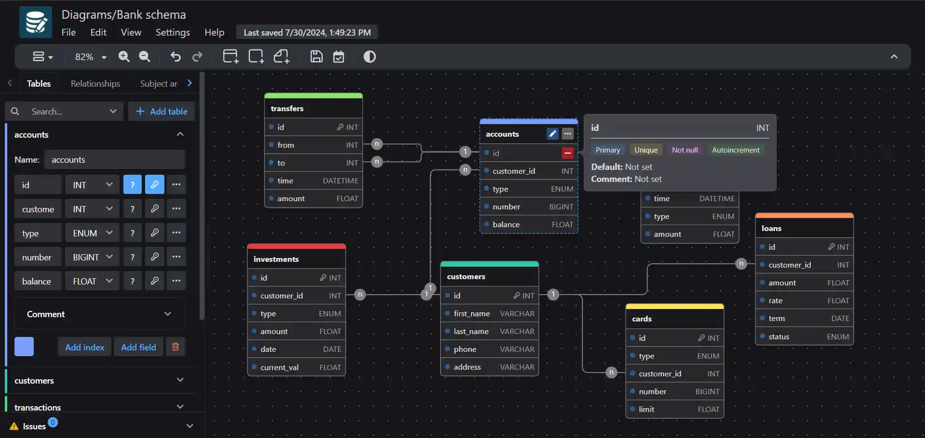Viewport: 925px width, 438px height.
Task: Open the zoom percentage dropdown
Action: pyautogui.click(x=91, y=57)
